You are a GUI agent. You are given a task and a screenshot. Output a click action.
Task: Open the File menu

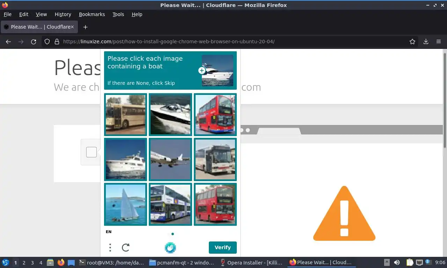click(x=7, y=14)
